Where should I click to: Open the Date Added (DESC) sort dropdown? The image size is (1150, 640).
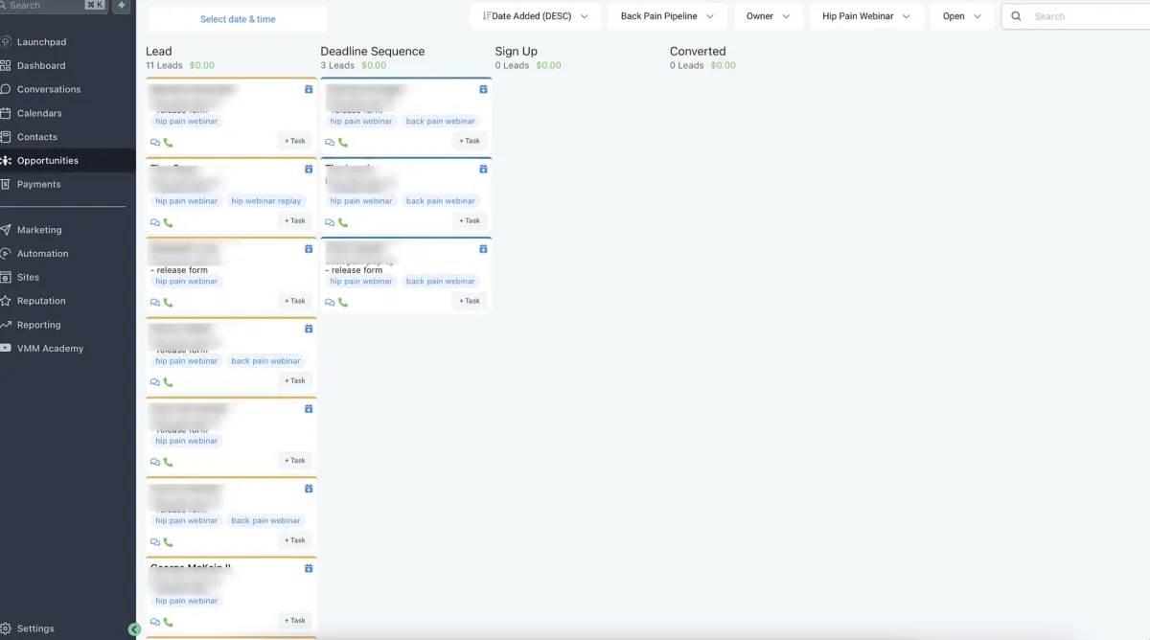coord(536,16)
